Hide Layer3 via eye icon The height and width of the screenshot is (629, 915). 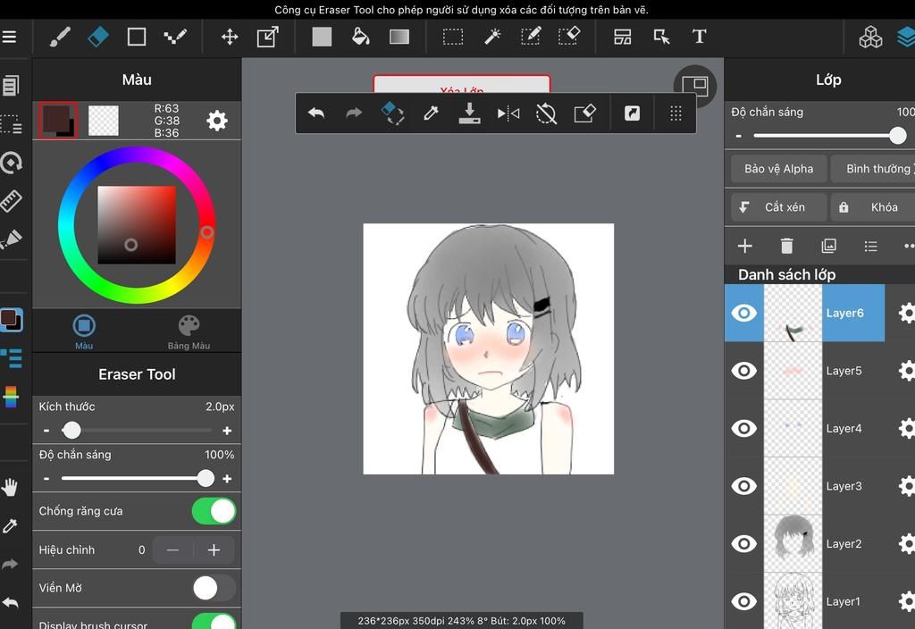[x=744, y=486]
